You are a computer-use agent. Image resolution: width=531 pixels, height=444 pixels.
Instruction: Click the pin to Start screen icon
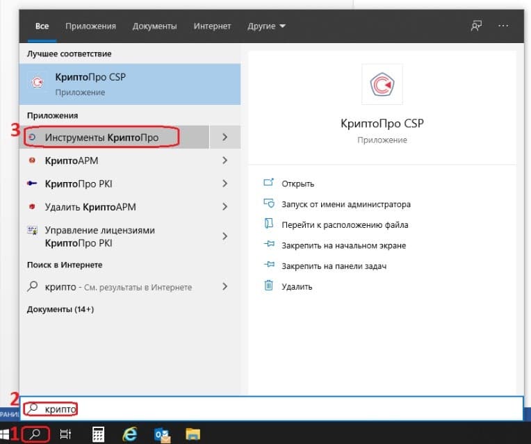pyautogui.click(x=269, y=244)
